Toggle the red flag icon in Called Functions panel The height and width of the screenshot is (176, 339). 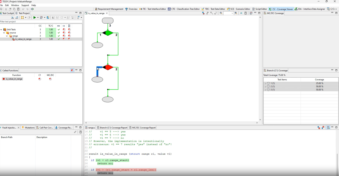coord(72,70)
